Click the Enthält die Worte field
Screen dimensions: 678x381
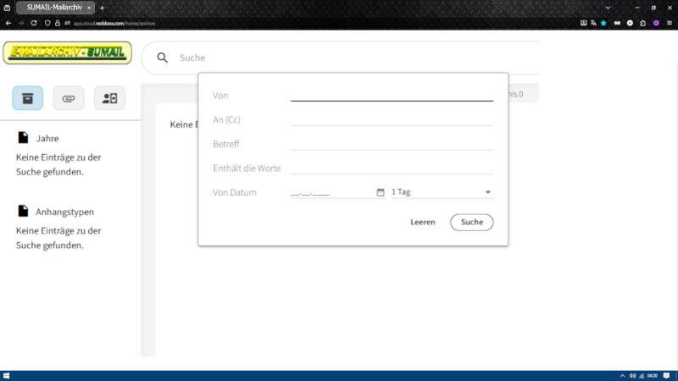click(x=392, y=168)
